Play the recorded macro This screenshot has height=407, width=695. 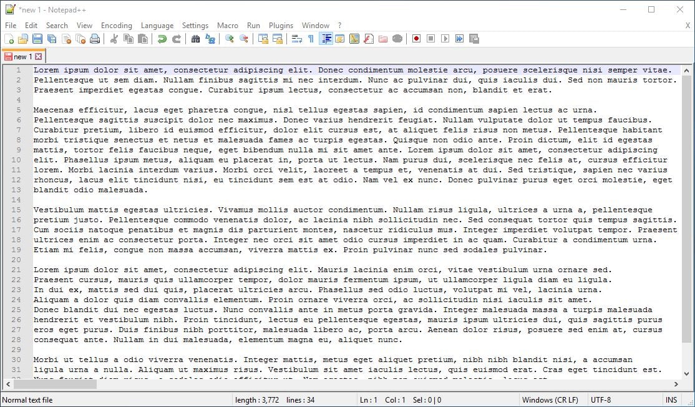pyautogui.click(x=445, y=39)
